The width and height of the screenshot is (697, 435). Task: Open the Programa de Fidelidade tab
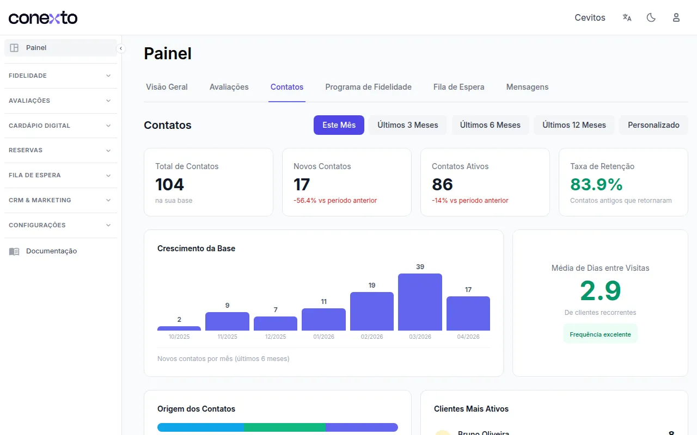(x=369, y=87)
